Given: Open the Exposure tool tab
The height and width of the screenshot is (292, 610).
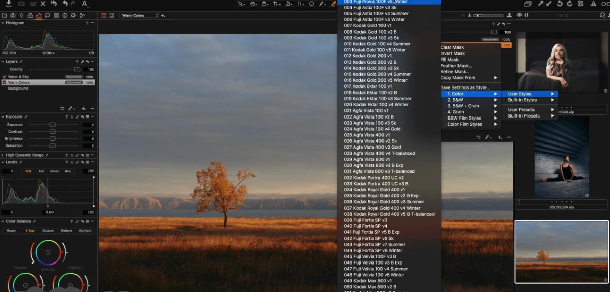Looking at the screenshot, I should tap(39, 15).
